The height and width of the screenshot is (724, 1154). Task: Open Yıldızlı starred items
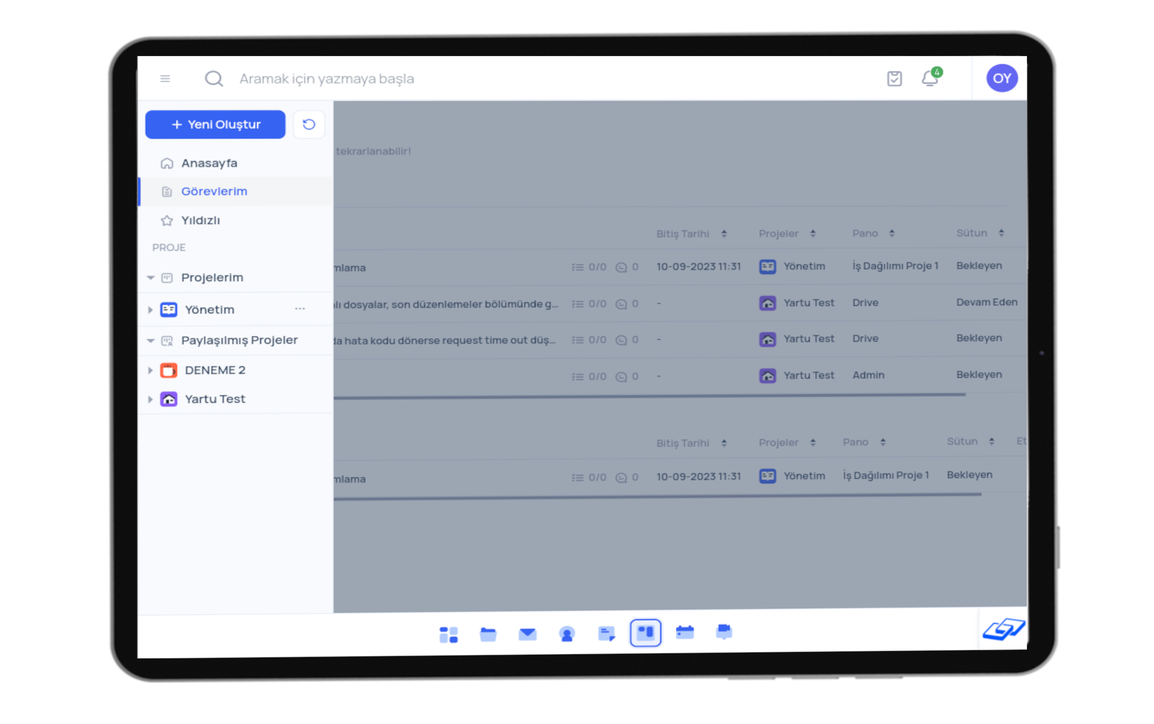pos(201,220)
